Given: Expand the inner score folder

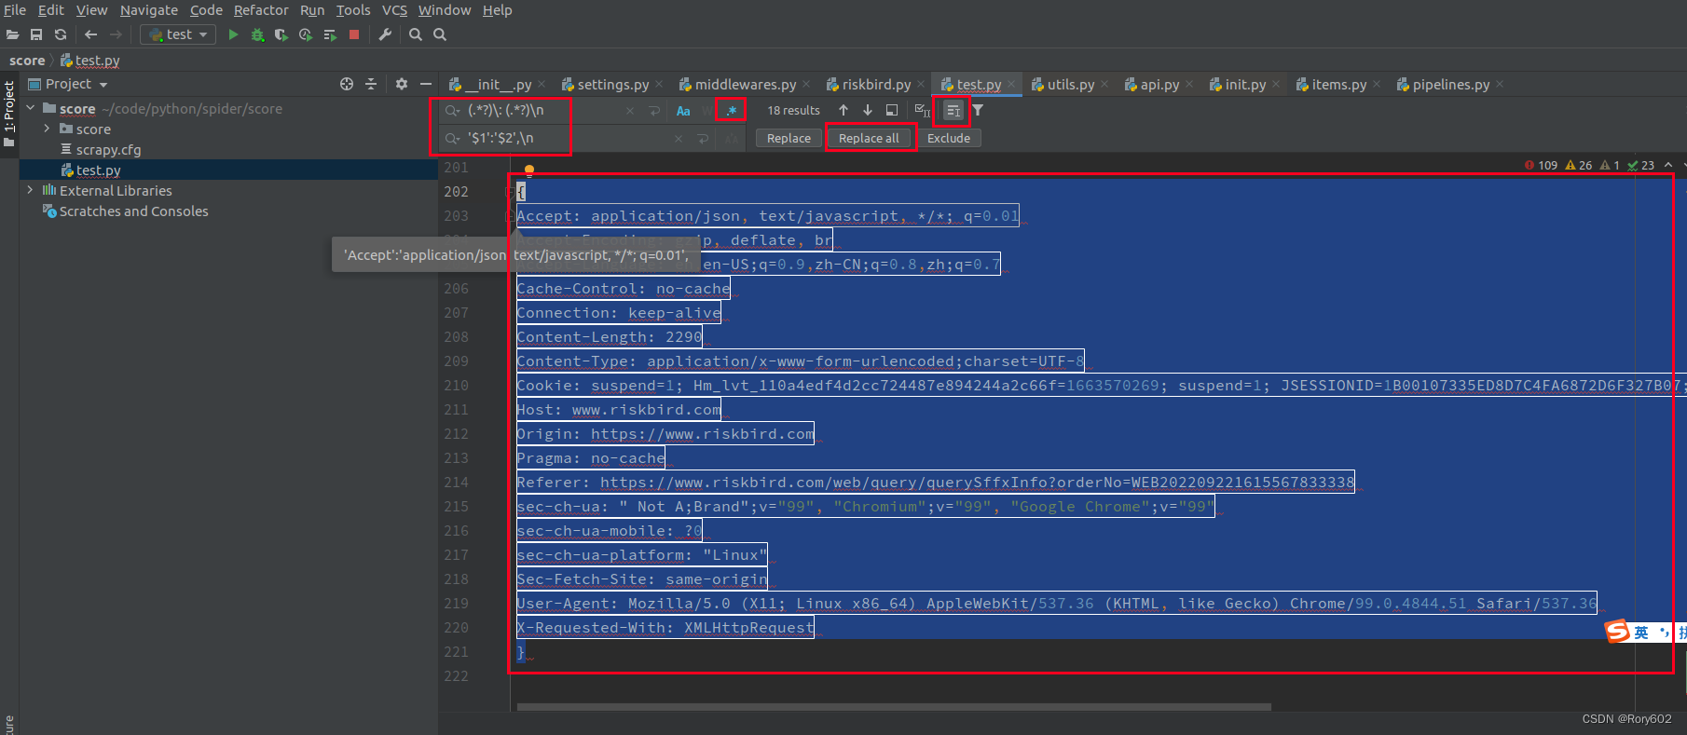Looking at the screenshot, I should click(x=47, y=129).
